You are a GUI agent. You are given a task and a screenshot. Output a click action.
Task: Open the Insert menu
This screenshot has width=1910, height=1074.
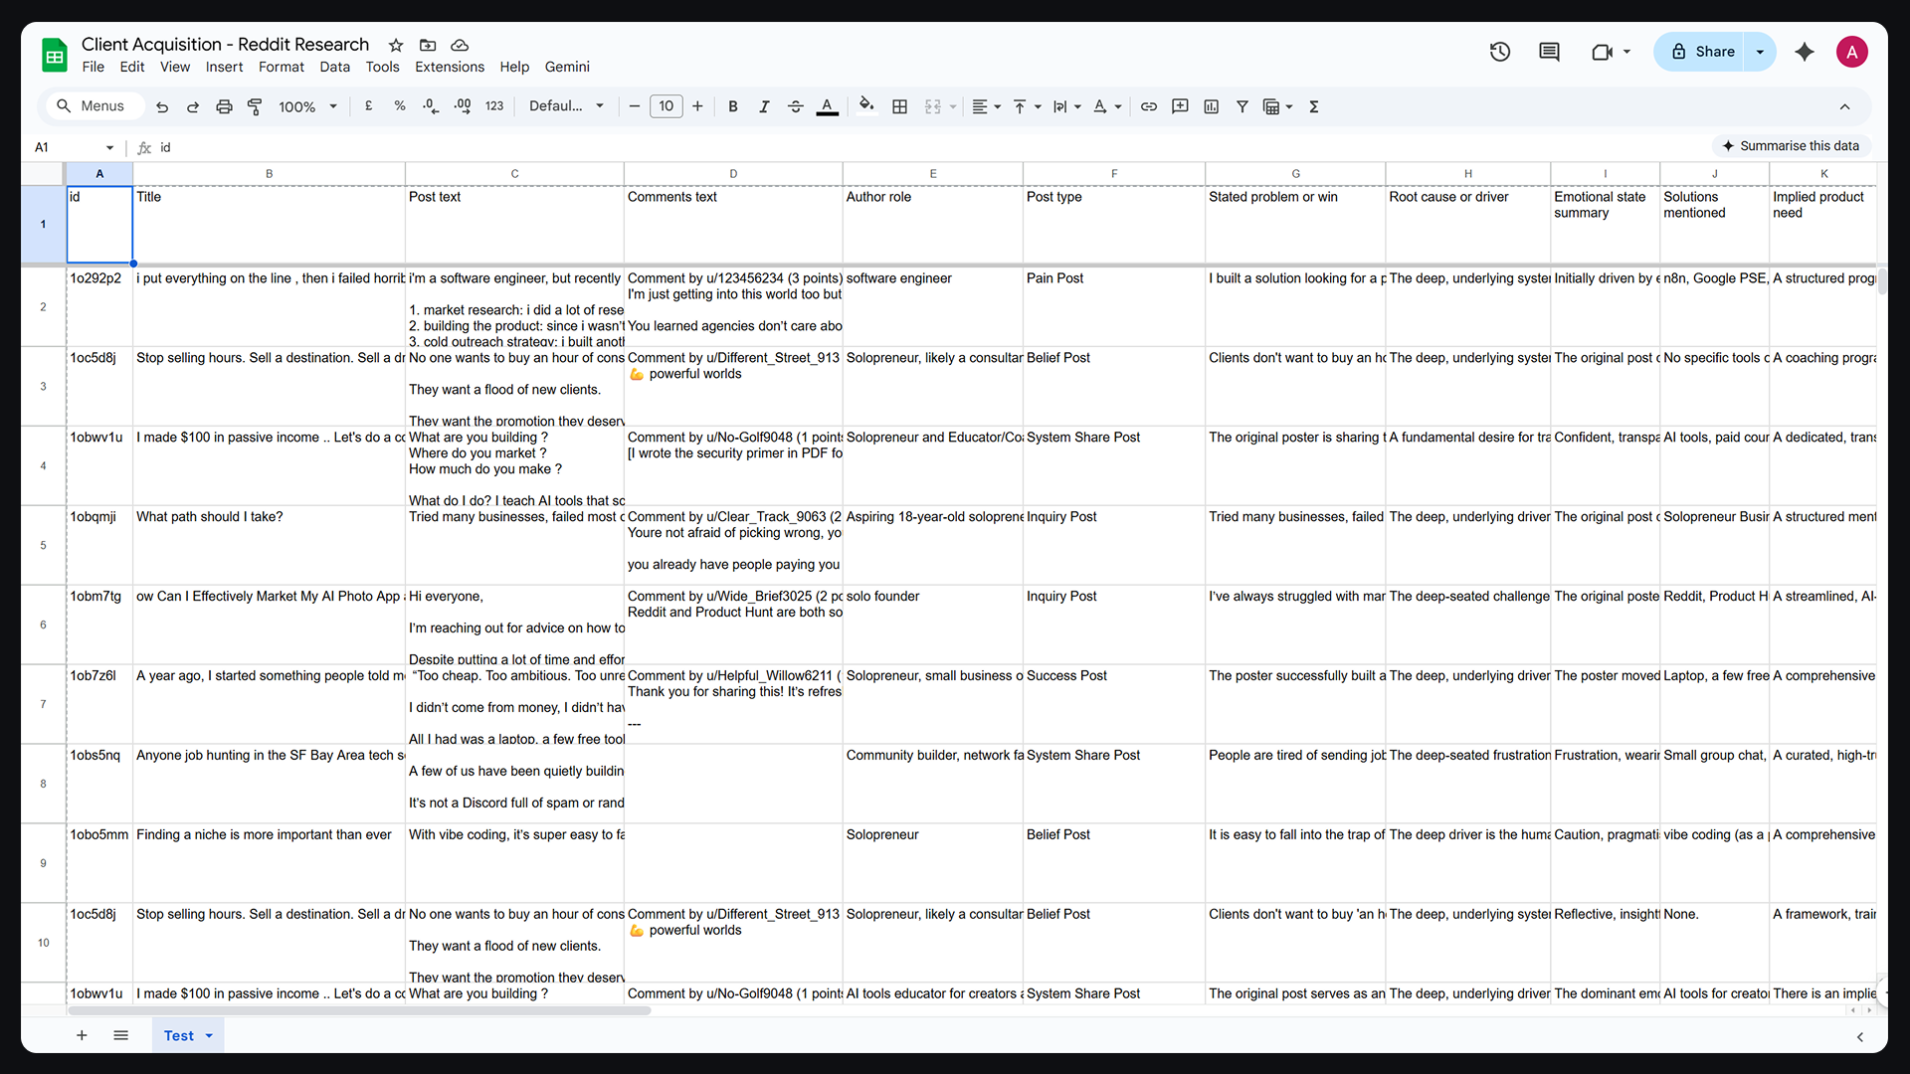(224, 67)
